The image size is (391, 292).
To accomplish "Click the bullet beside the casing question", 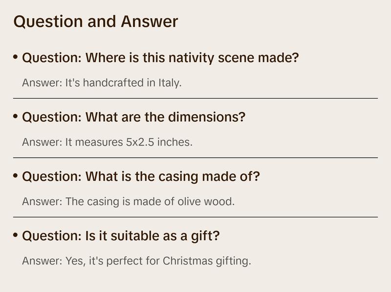I will [x=16, y=176].
